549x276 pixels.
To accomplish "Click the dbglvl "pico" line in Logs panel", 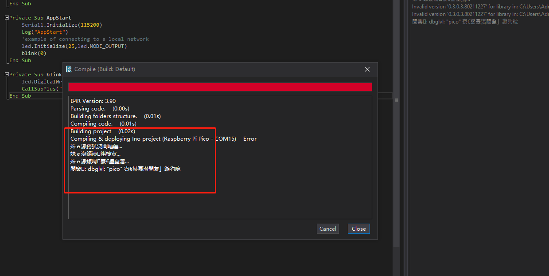I will tap(465, 22).
